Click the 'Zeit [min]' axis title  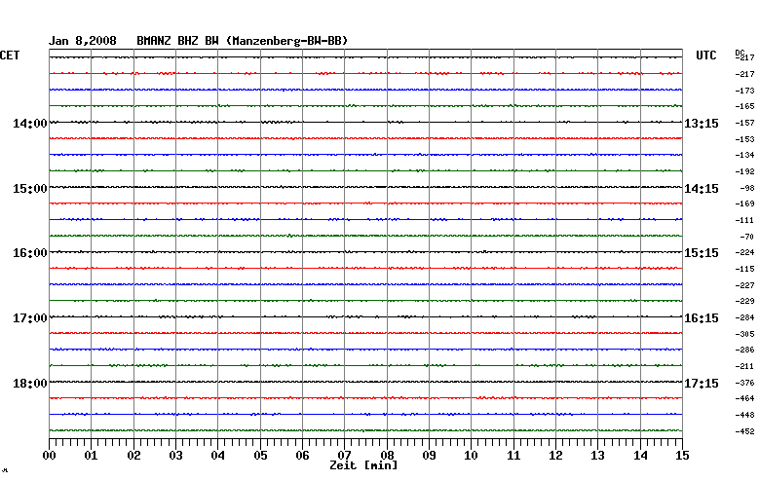tap(363, 465)
